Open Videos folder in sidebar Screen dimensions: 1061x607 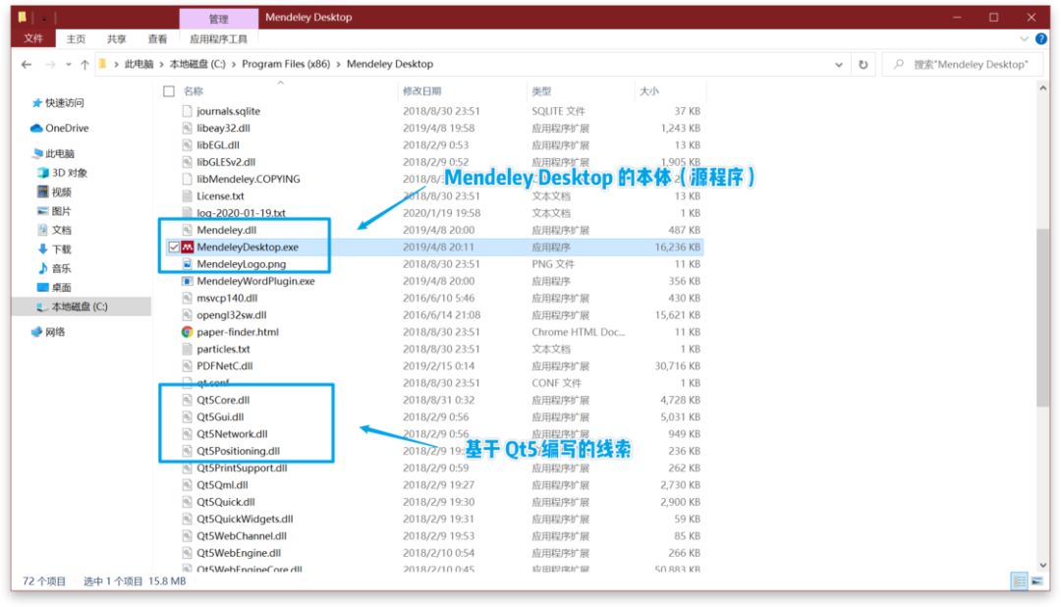point(54,192)
